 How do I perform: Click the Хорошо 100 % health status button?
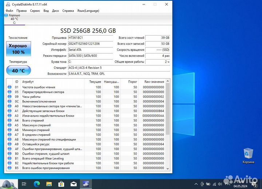(19, 49)
